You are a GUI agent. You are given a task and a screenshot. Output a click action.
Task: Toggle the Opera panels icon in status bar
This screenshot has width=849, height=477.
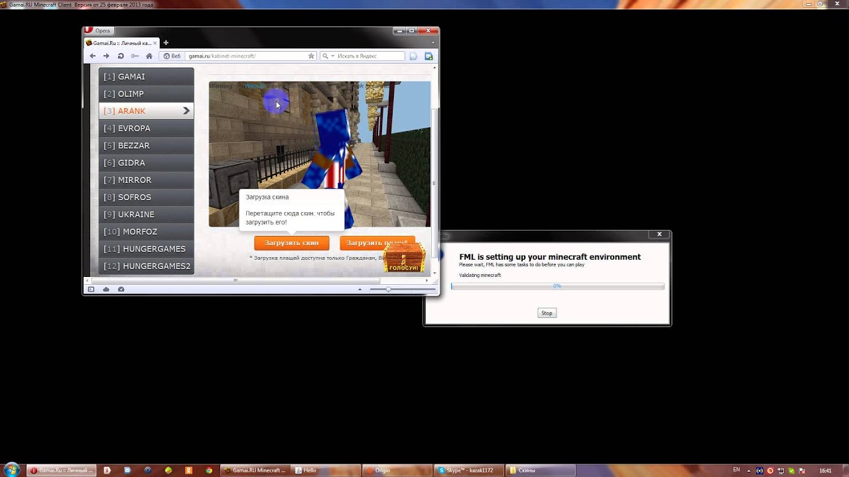tap(92, 290)
